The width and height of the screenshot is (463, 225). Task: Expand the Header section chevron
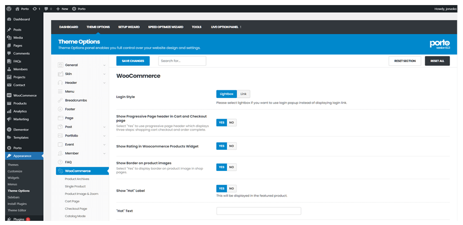104,83
